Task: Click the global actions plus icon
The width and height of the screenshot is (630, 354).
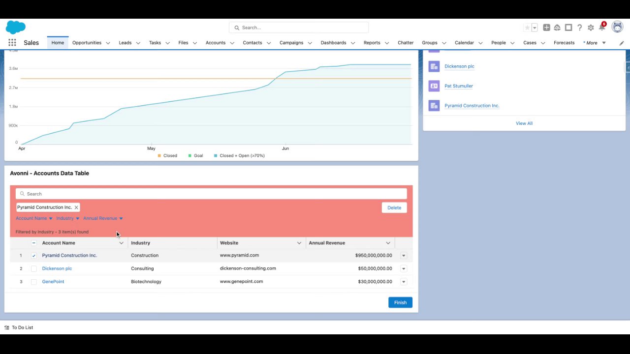Action: pyautogui.click(x=546, y=28)
